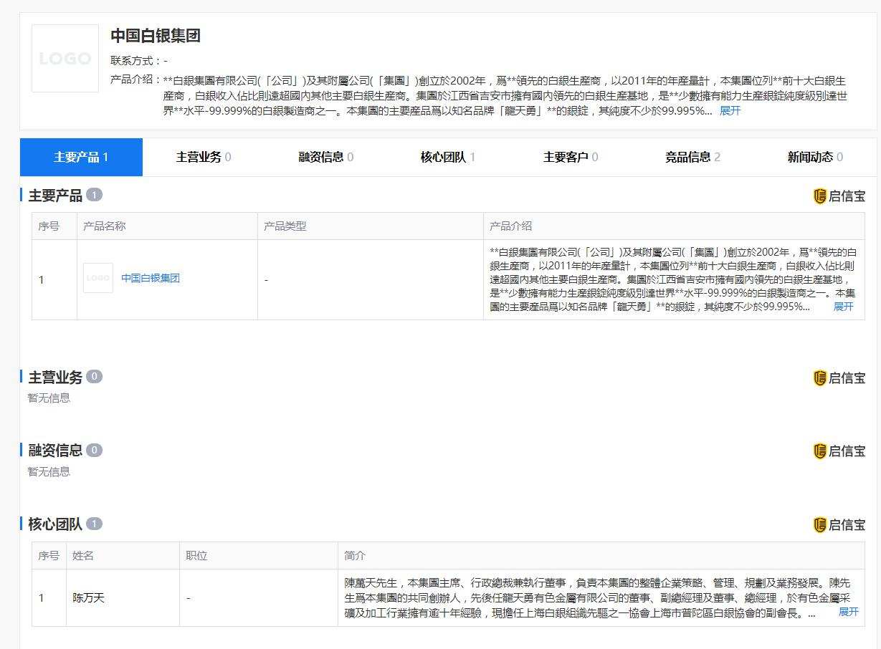
Task: Open the 新闻动态 tab
Action: [x=815, y=157]
